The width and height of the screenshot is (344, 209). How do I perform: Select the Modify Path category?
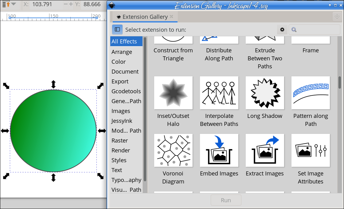126,131
